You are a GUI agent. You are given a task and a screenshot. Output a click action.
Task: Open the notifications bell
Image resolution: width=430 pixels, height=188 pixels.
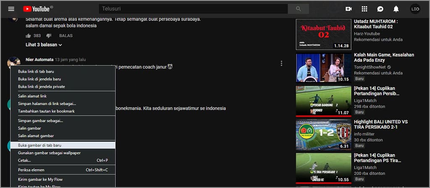point(396,9)
